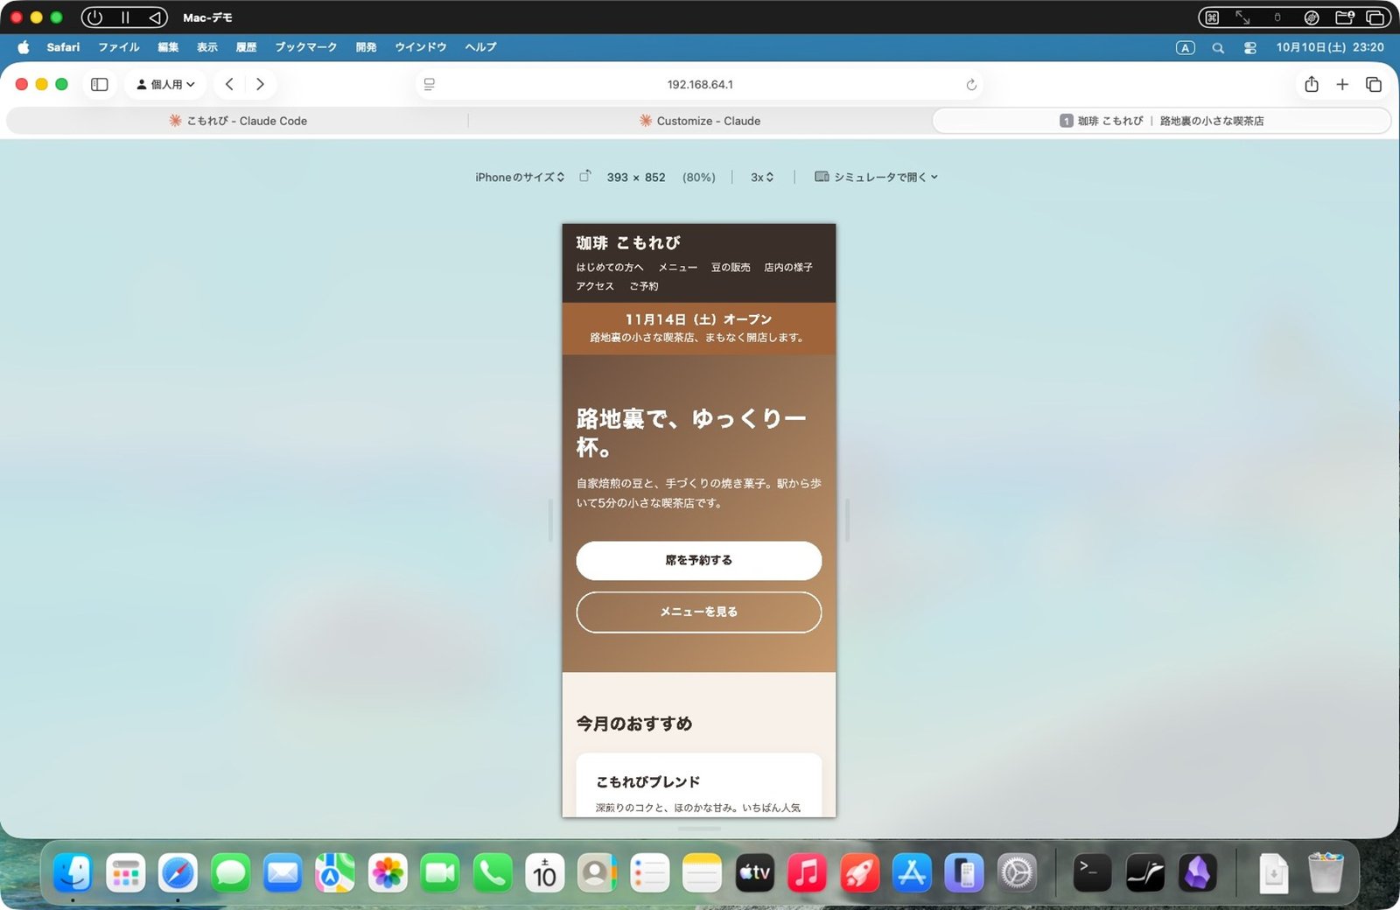Open Calendar from the Dock

(x=545, y=873)
